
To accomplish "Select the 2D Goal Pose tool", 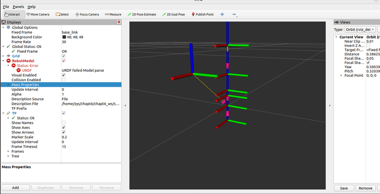I will [173, 14].
